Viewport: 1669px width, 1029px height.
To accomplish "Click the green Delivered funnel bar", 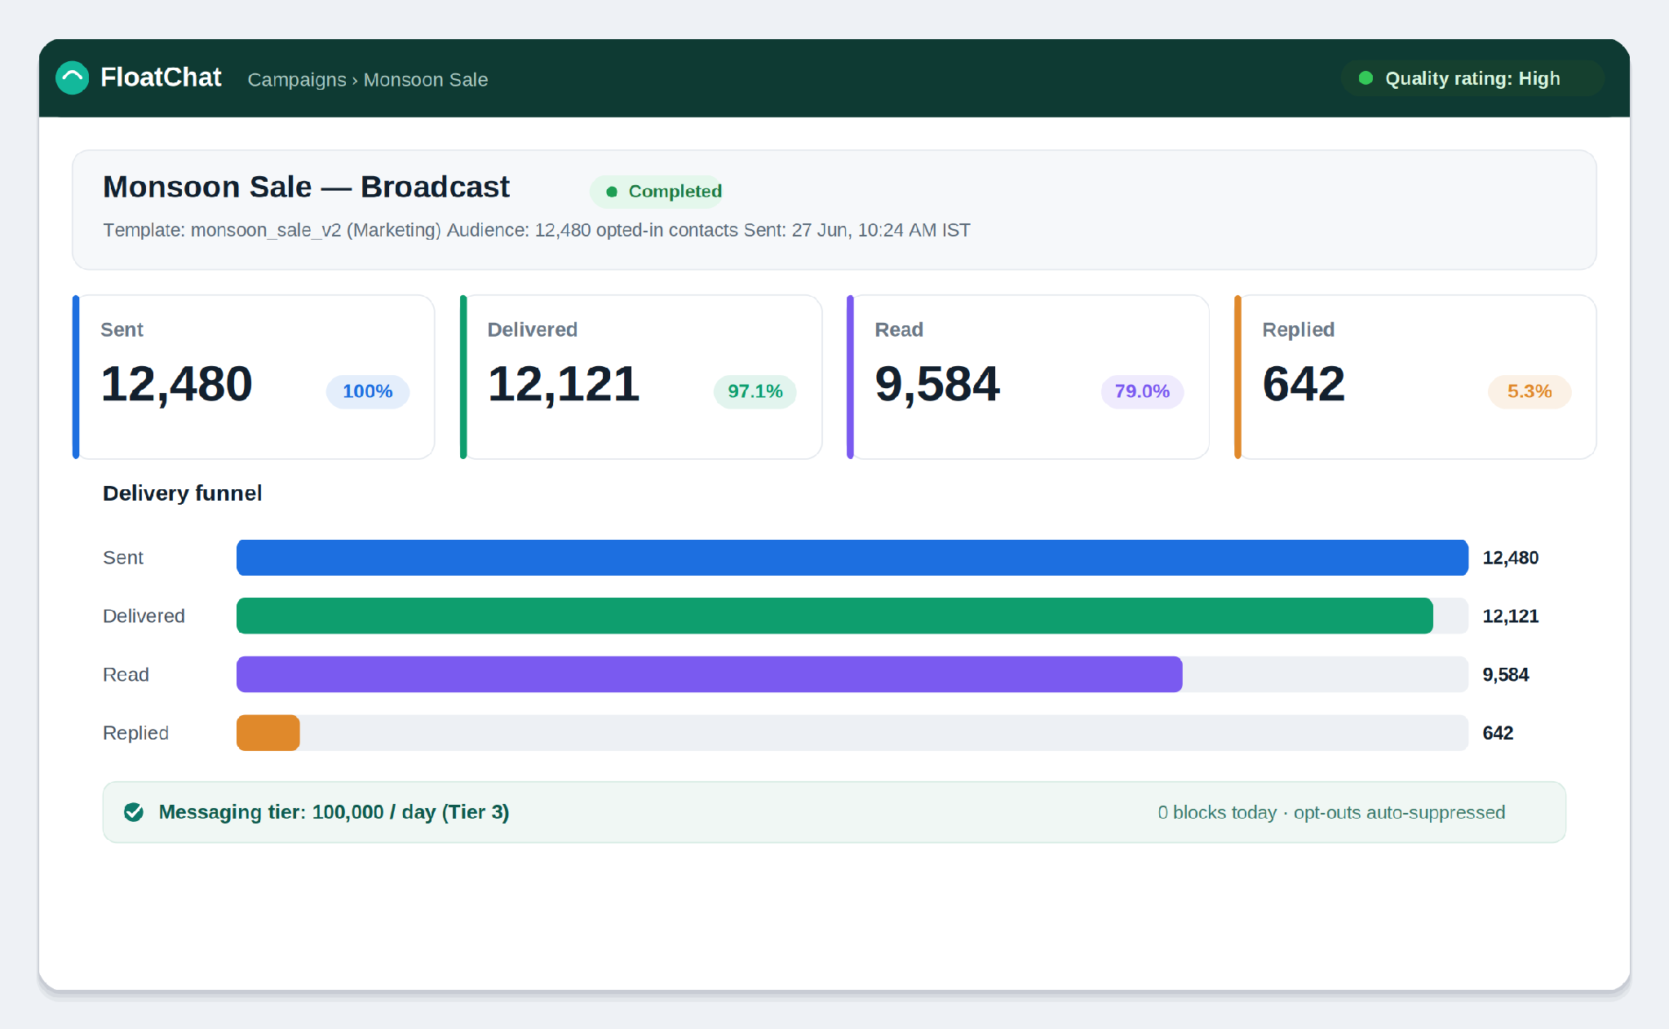I will coord(834,616).
